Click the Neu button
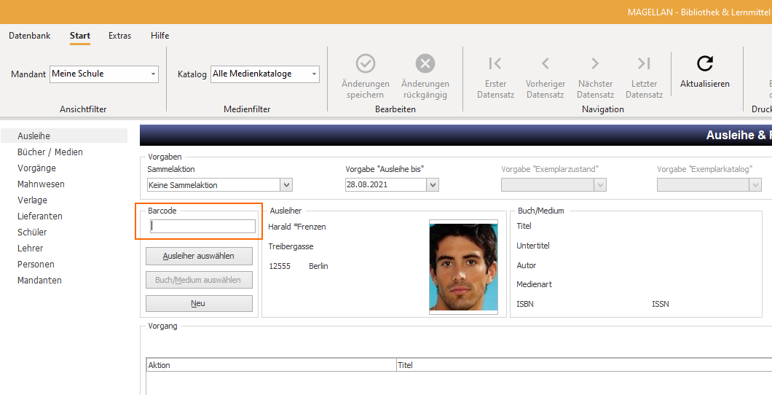This screenshot has width=772, height=395. pos(199,303)
